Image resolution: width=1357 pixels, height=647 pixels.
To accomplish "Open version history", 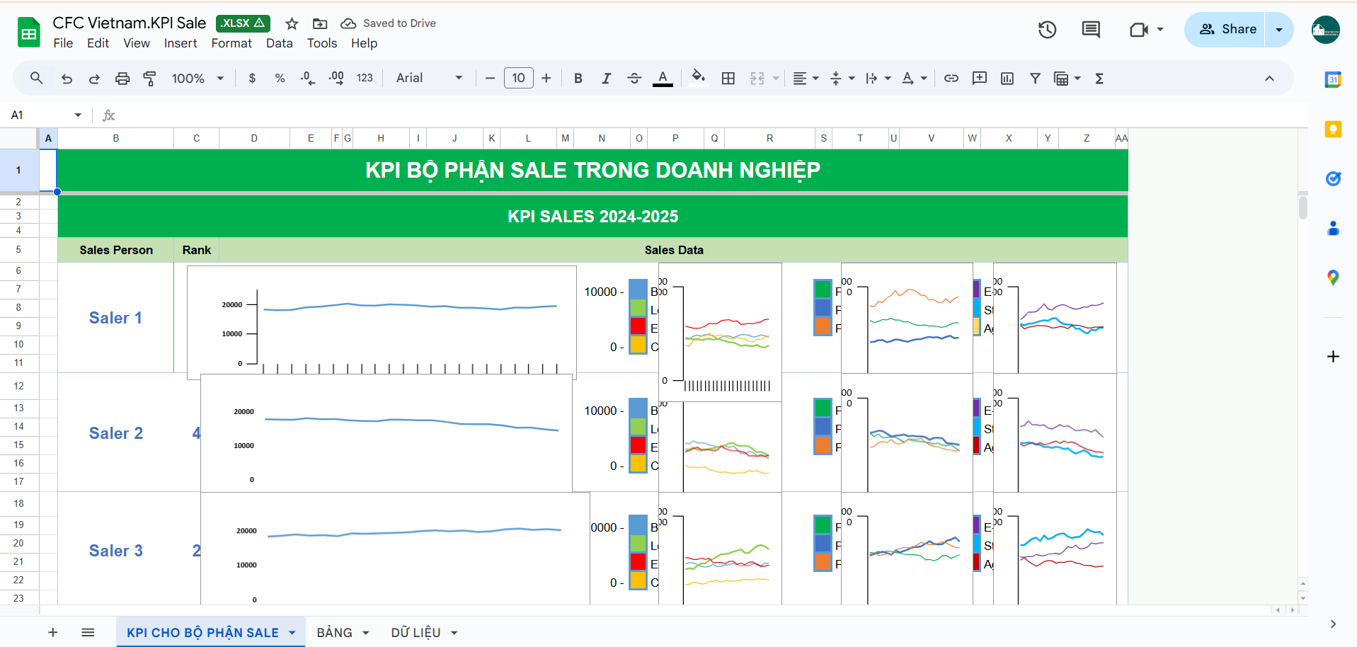I will [x=1047, y=29].
